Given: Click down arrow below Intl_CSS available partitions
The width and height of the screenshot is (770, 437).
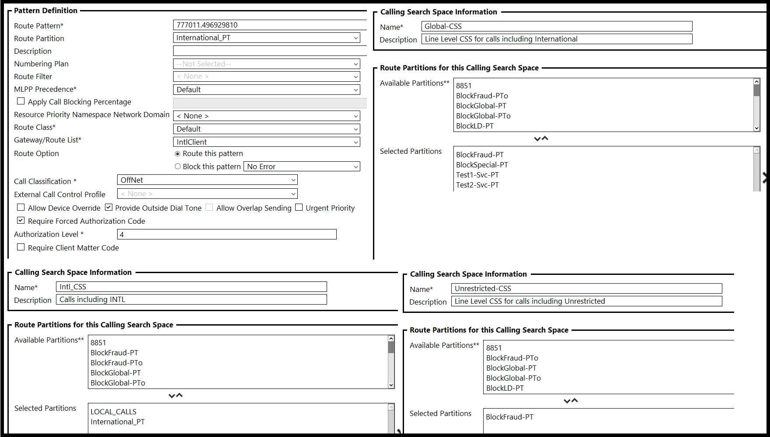Looking at the screenshot, I should point(172,396).
